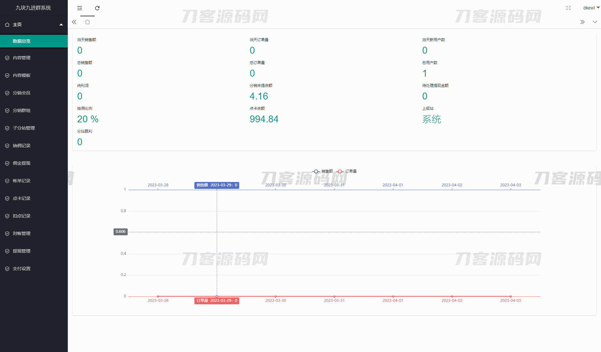Click the shield icon beside 内容管理

(x=7, y=58)
